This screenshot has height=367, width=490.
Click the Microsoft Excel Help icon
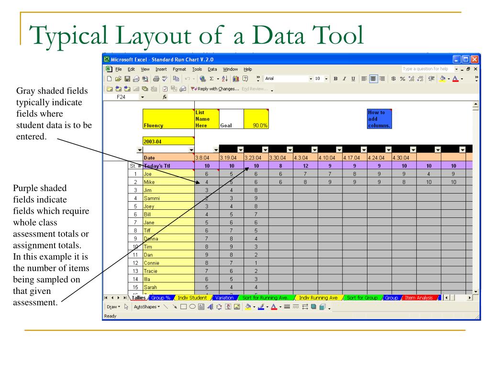coord(245,79)
